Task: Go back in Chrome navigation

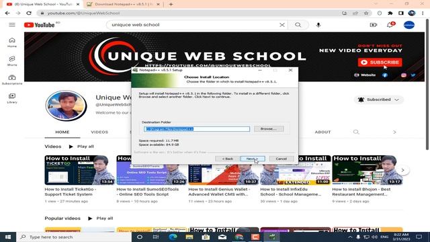Action: coord(7,13)
